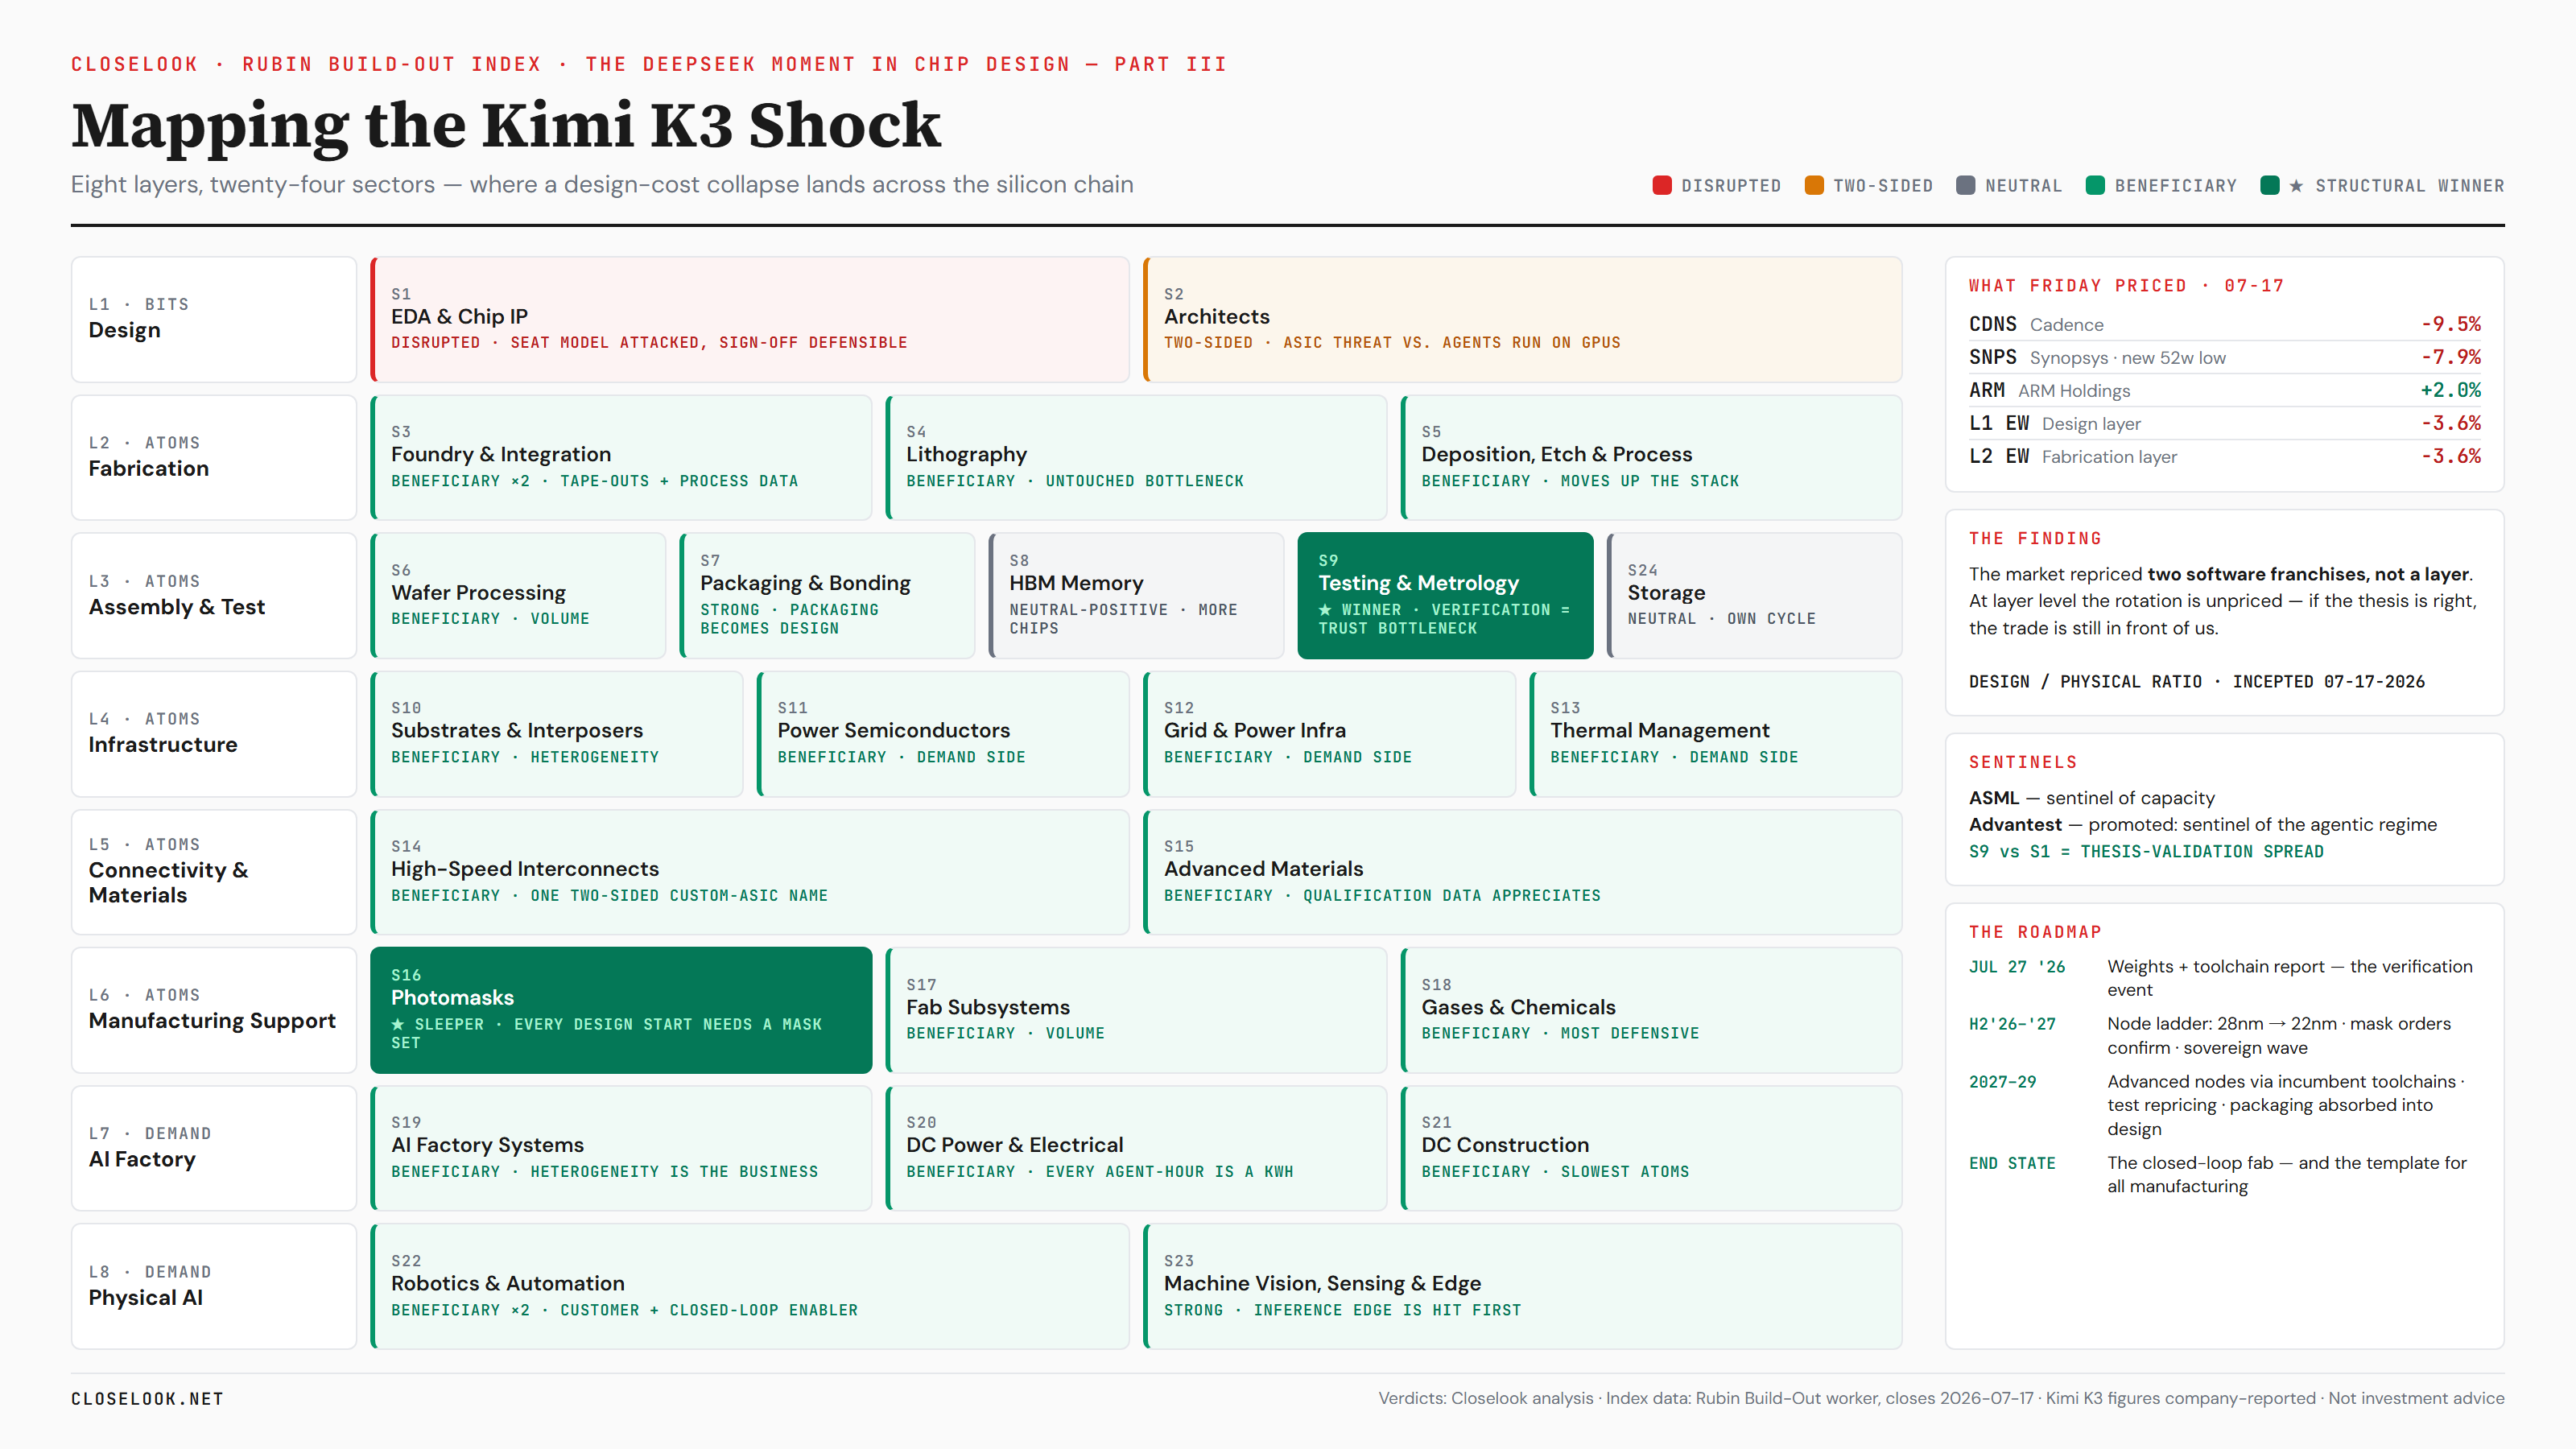Select S10 Substrates & Interposers card
Image resolution: width=2576 pixels, height=1449 pixels.
coord(557,734)
